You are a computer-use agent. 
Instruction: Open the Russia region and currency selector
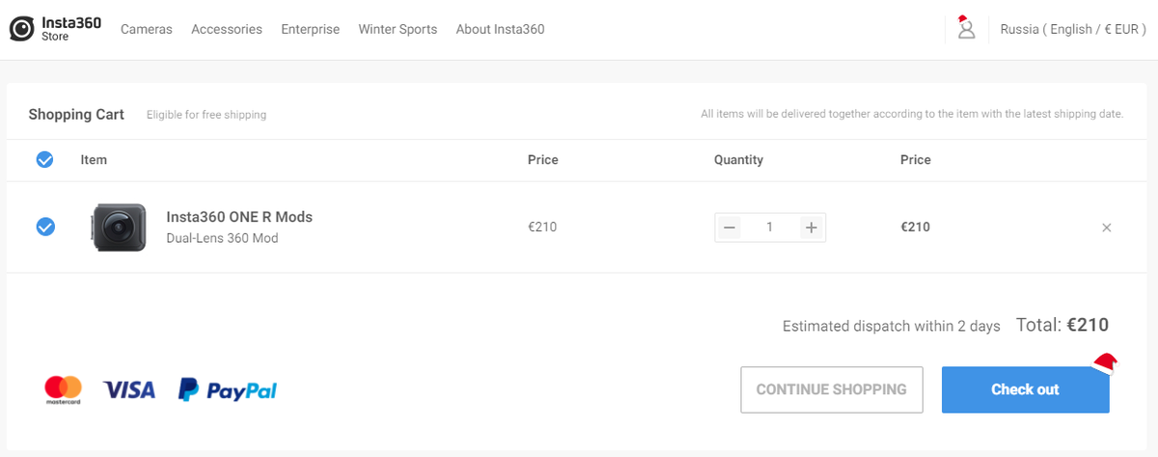[1072, 29]
